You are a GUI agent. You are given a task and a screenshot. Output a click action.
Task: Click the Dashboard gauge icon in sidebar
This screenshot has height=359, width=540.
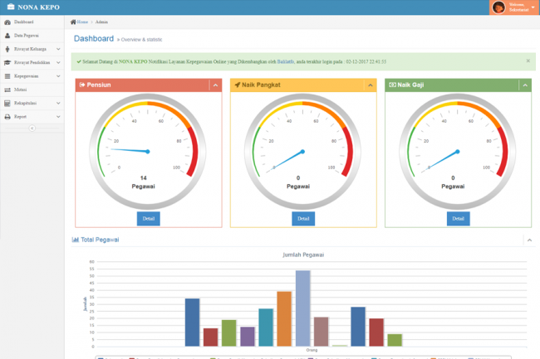tap(7, 22)
